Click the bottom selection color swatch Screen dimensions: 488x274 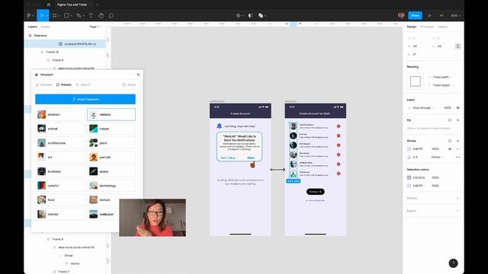click(409, 186)
